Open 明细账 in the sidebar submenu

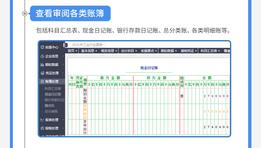pos(50,106)
